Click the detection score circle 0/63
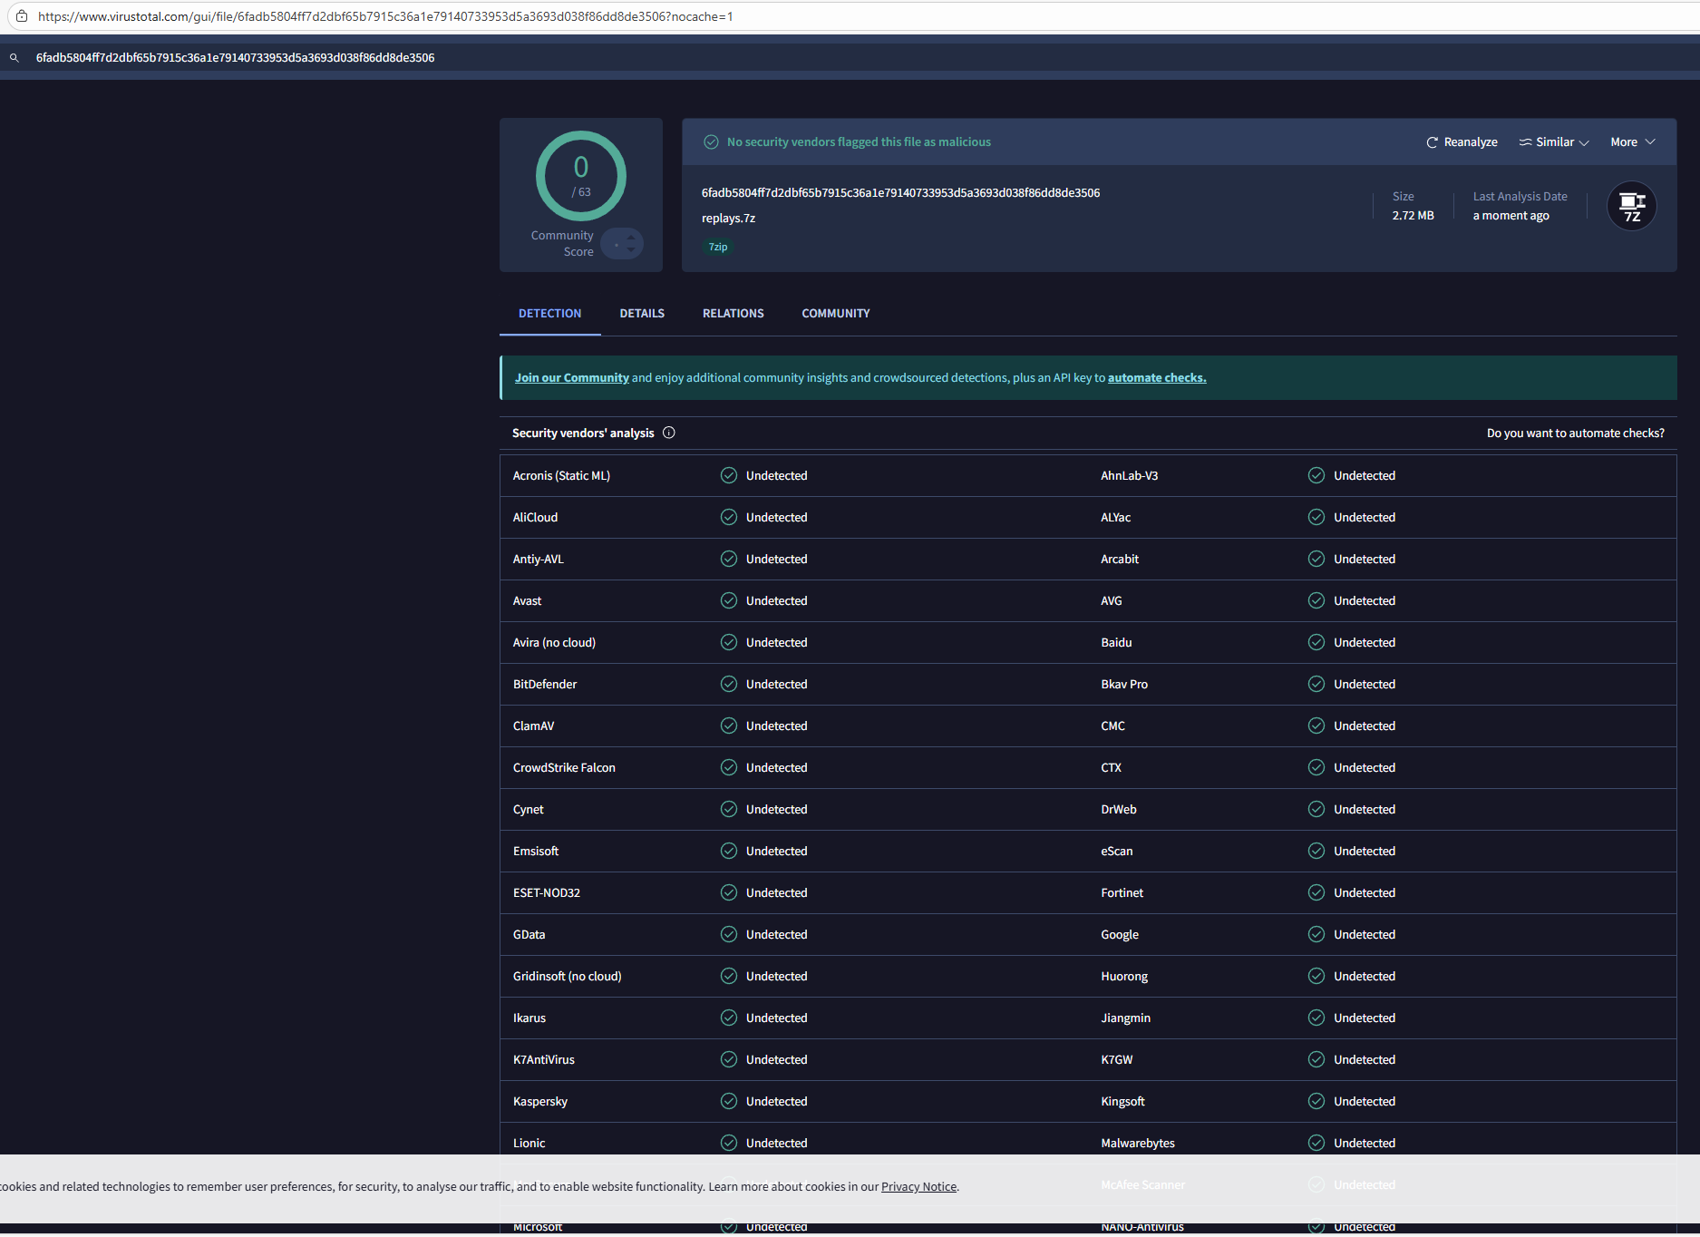This screenshot has width=1700, height=1237. coord(581,176)
